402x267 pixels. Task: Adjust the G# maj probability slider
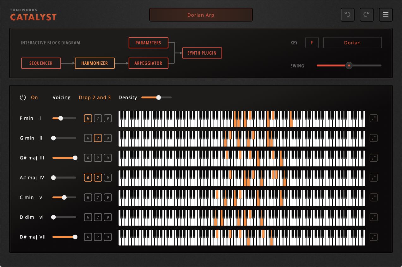click(64, 158)
